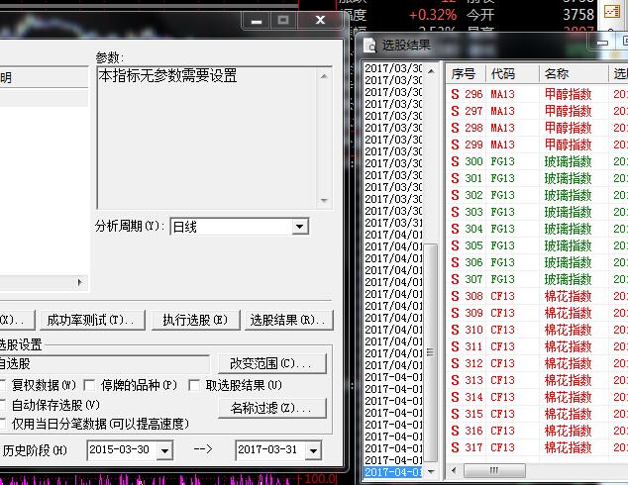This screenshot has height=485, width=628.
Task: Click down arrow of date list scrollbar
Action: coord(431,471)
